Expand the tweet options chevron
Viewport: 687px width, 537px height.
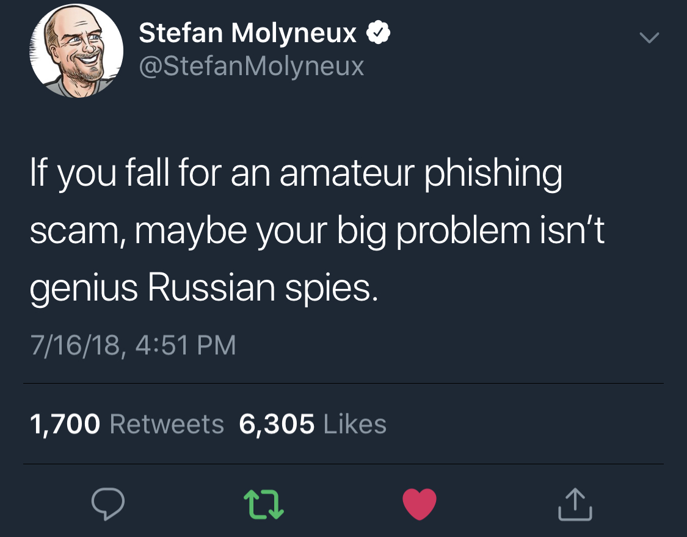(649, 38)
